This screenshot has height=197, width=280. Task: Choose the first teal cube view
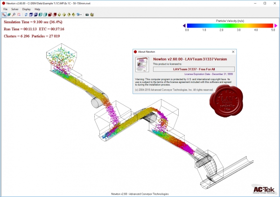[x=41, y=14]
